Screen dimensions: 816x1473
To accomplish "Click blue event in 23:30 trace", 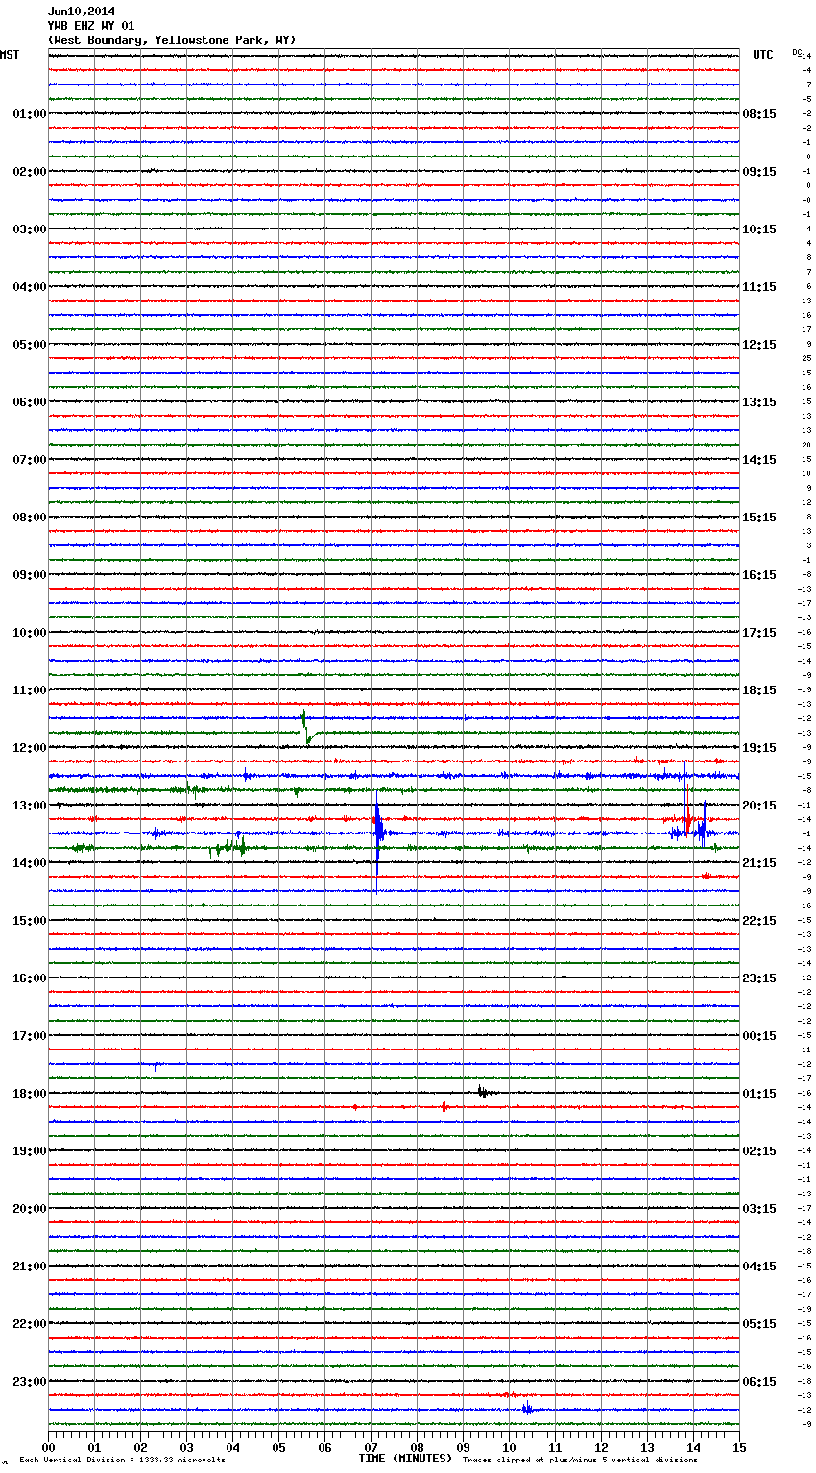I will tap(527, 1409).
